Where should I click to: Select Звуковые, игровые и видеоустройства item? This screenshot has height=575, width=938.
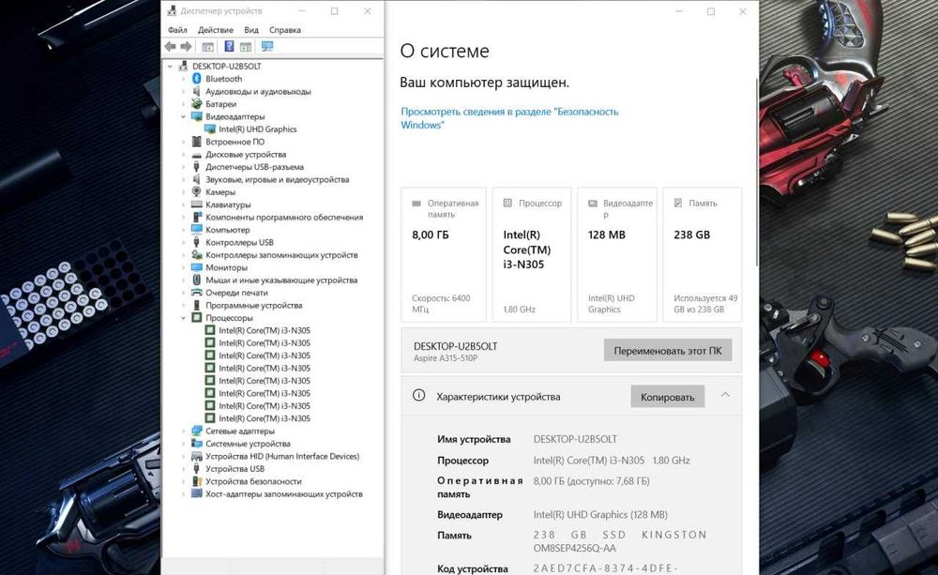[277, 179]
